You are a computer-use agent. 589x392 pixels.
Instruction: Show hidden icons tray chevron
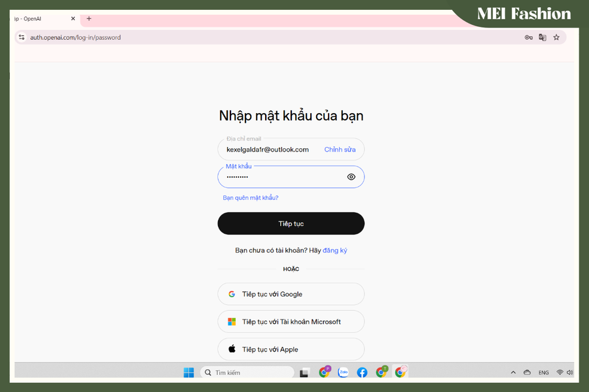pos(513,372)
